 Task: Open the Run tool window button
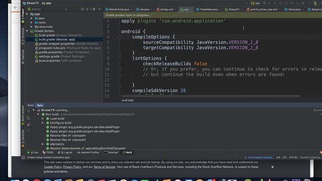coord(33,152)
